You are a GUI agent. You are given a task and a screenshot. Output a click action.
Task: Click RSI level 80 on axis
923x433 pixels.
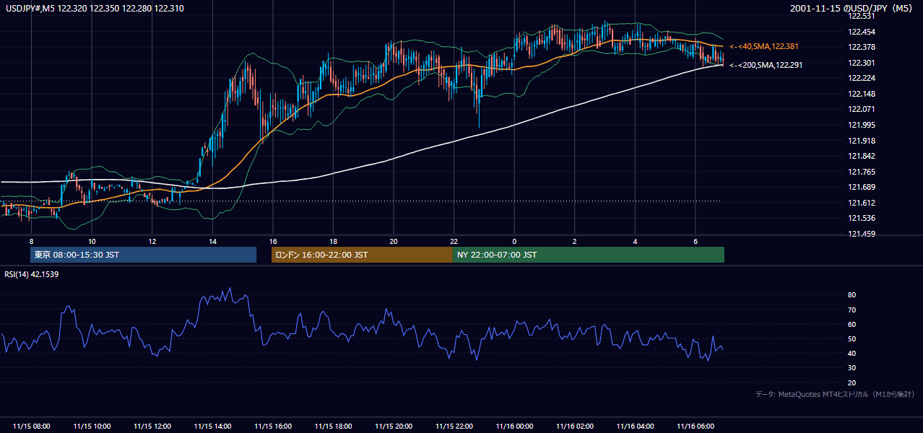point(851,295)
